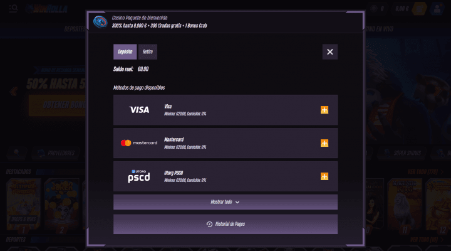Screen dimensions: 451x251
Task: Click the Casino welcome package globe icon
Action: point(100,22)
